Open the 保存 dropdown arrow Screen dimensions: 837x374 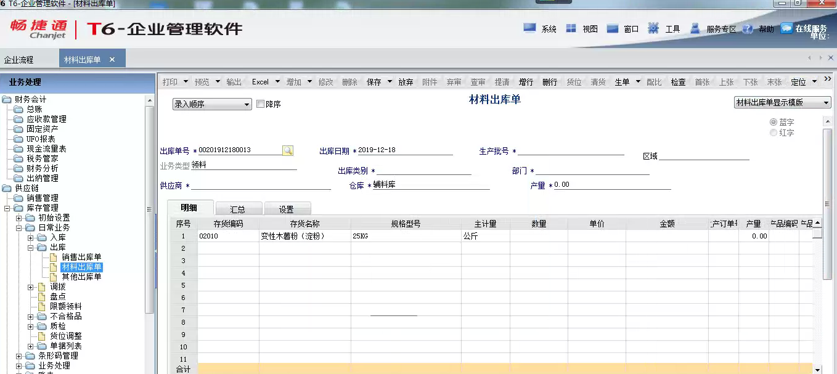point(390,82)
